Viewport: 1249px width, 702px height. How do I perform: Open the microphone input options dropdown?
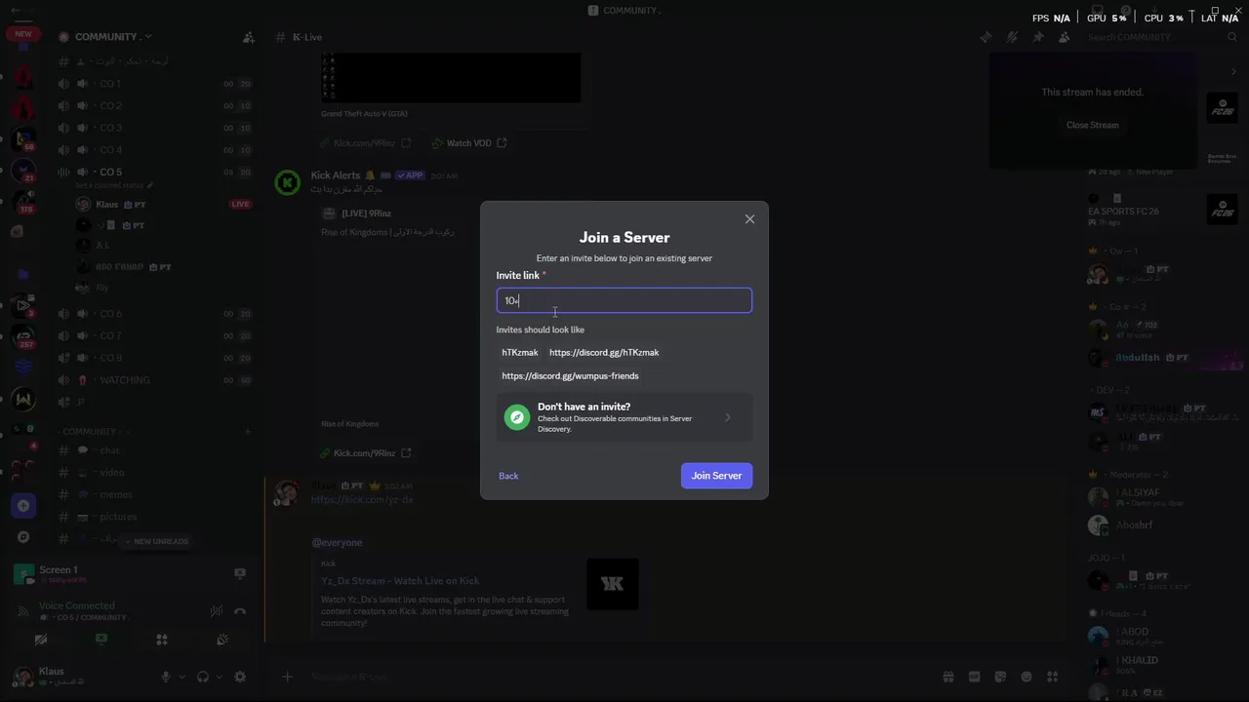tap(181, 677)
